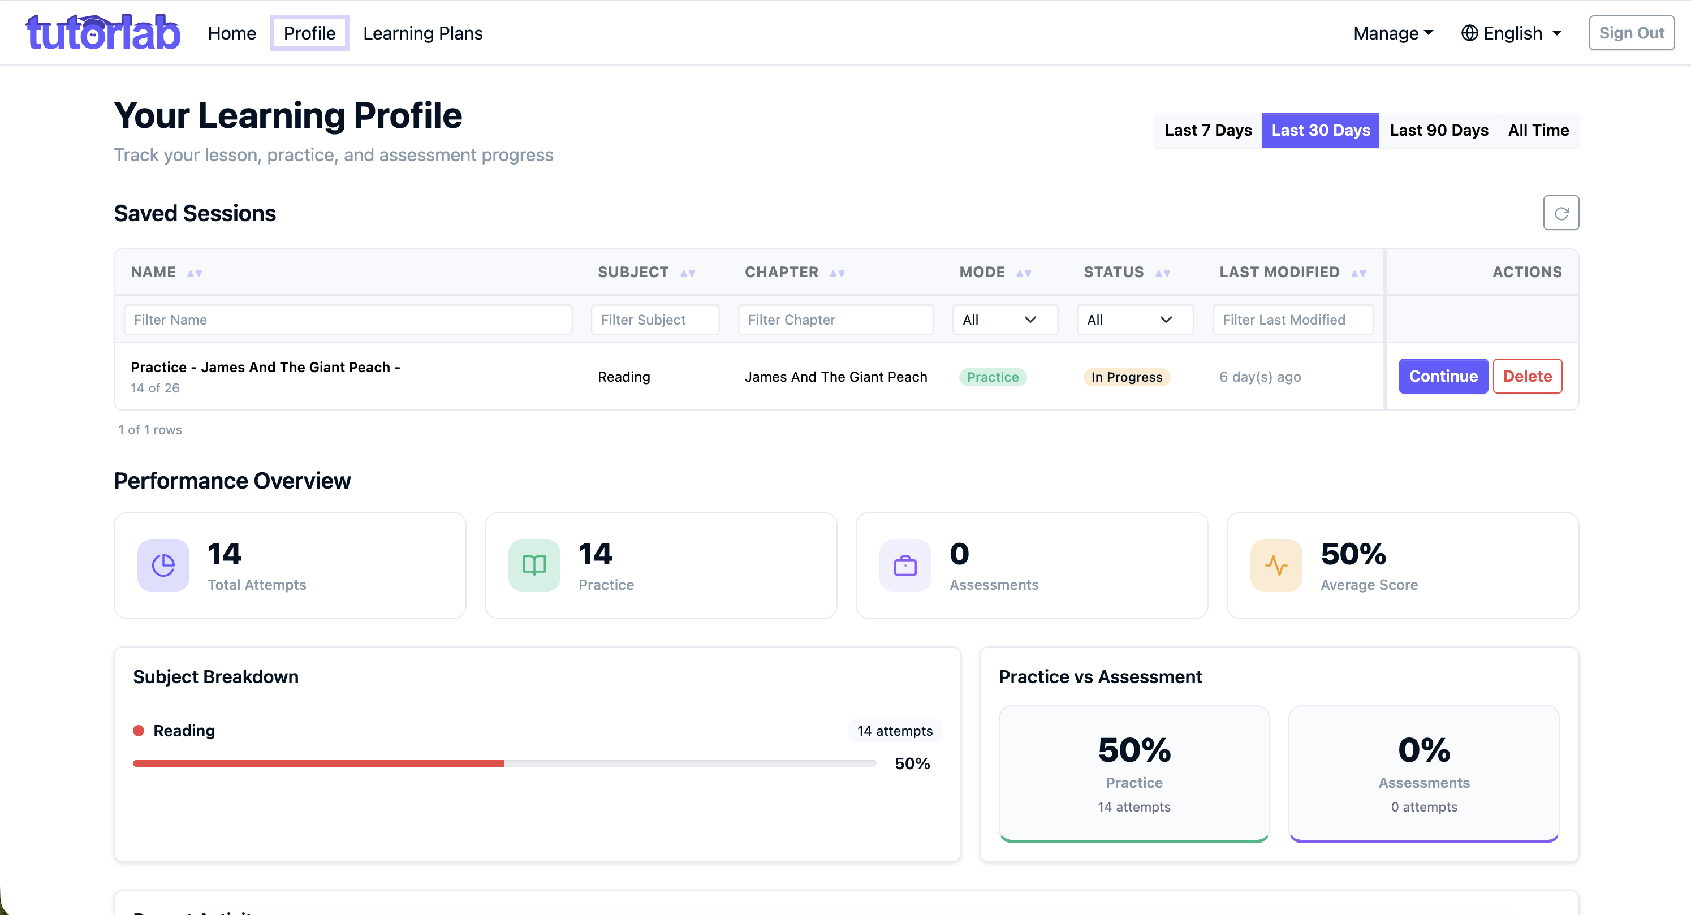Refresh the saved sessions list

pos(1560,213)
